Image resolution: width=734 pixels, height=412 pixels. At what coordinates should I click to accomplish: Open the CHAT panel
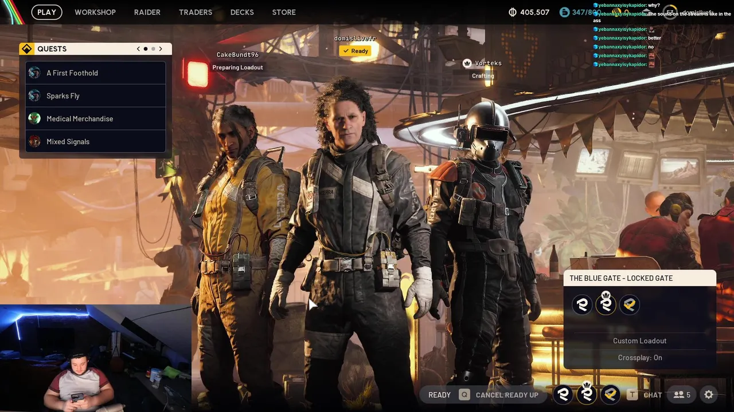pyautogui.click(x=653, y=395)
